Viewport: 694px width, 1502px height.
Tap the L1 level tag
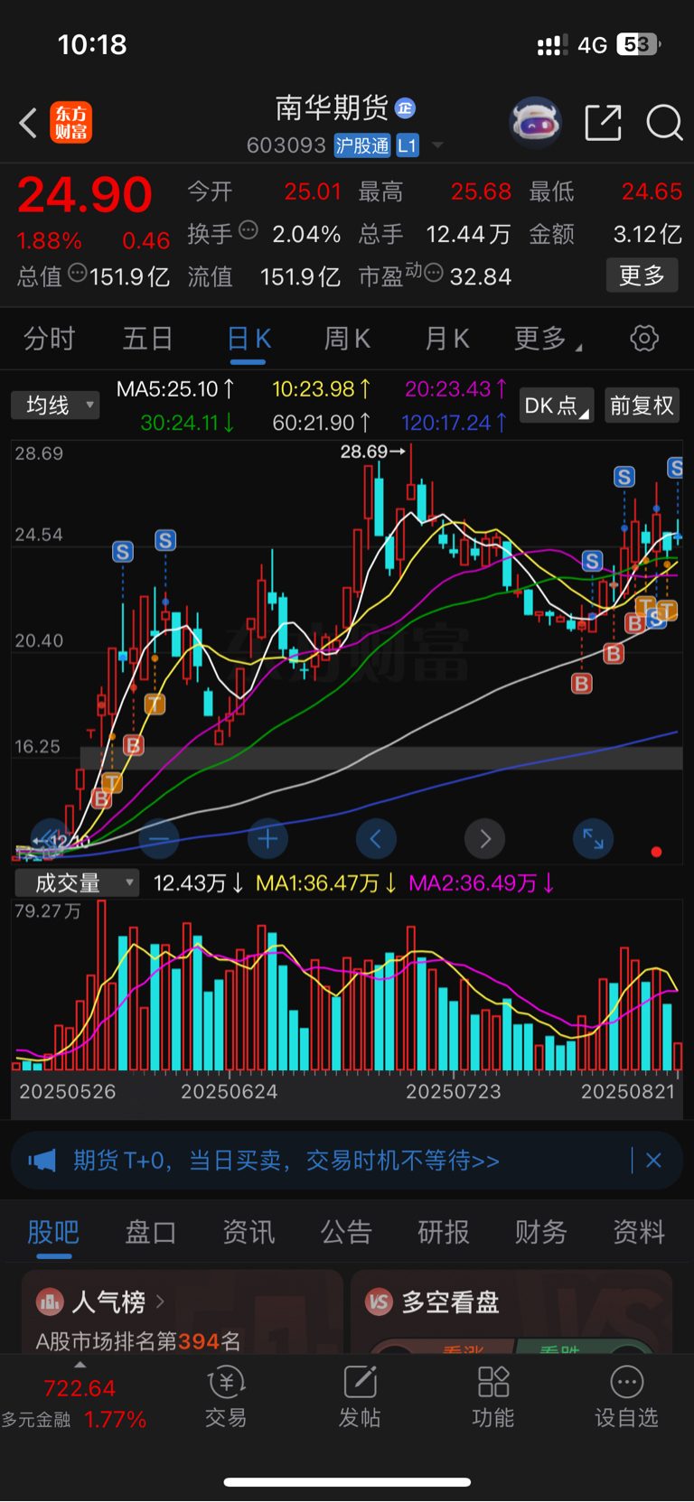[408, 145]
